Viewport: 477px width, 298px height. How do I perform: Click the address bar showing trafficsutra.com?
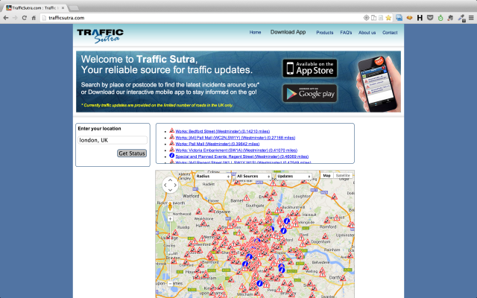[x=200, y=18]
